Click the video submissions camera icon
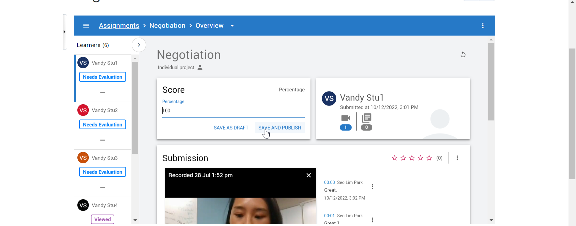The height and width of the screenshot is (226, 576). click(x=346, y=118)
